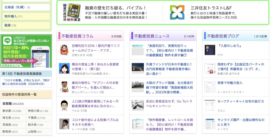Open the 『入居のしおり』 blog post
272x137 pixels.
click(229, 46)
